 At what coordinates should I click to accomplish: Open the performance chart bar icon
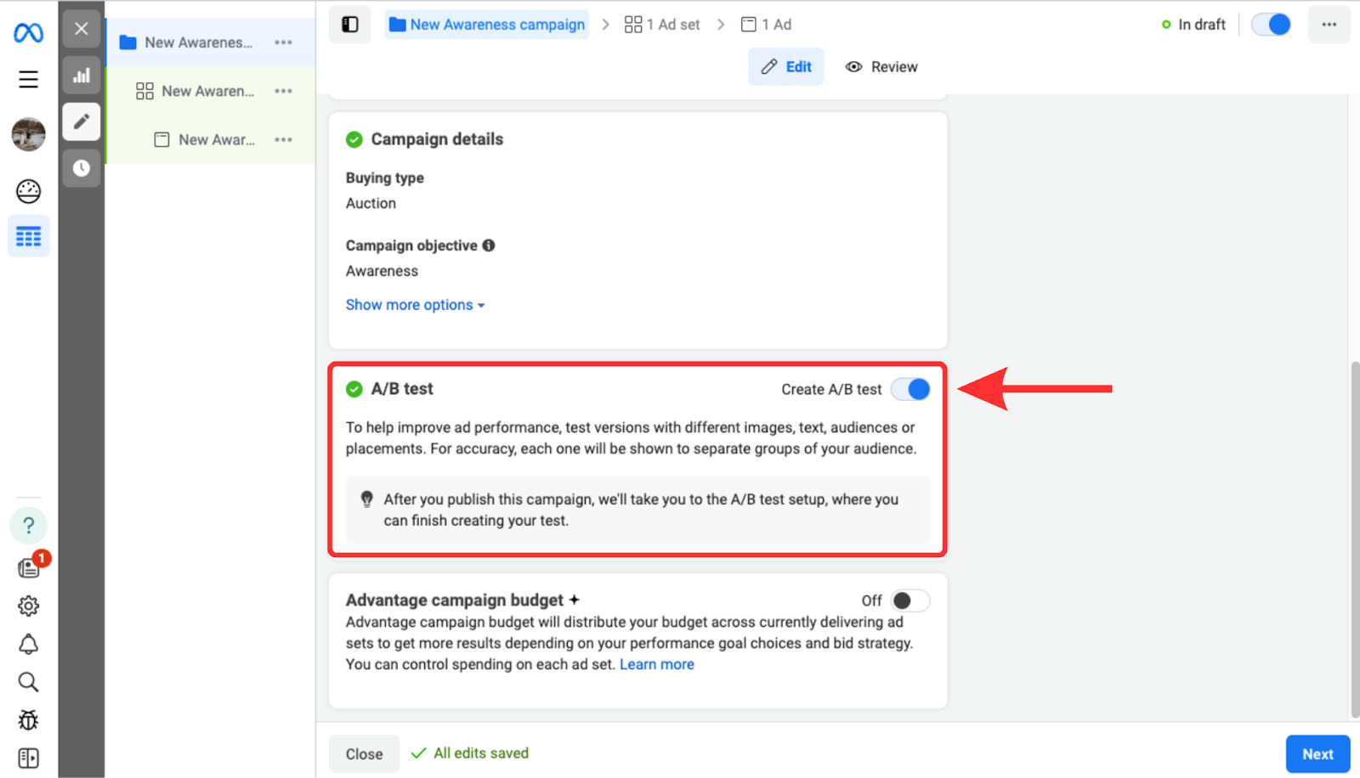81,76
